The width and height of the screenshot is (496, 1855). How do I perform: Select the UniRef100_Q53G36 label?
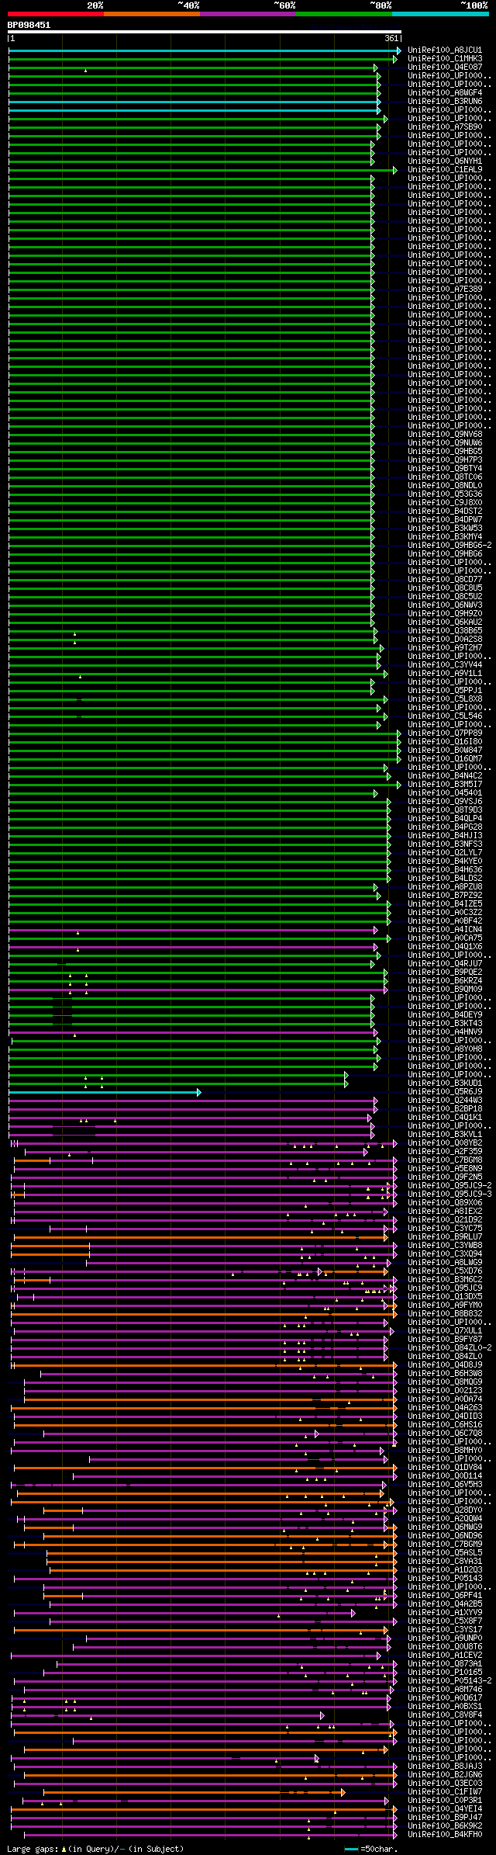(x=445, y=494)
